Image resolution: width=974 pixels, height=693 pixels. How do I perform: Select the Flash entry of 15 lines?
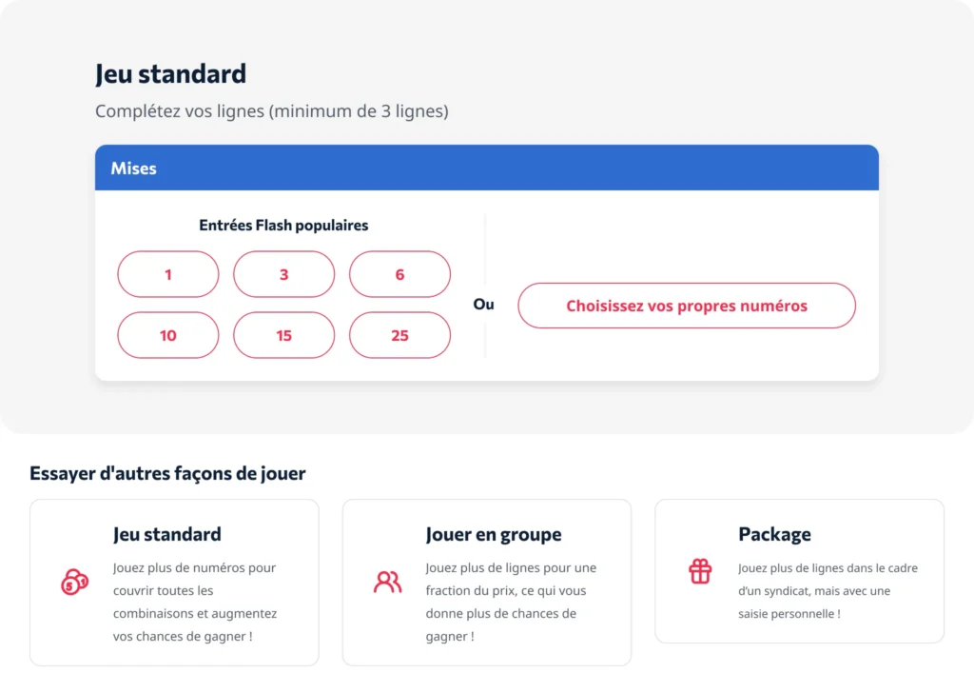(283, 335)
